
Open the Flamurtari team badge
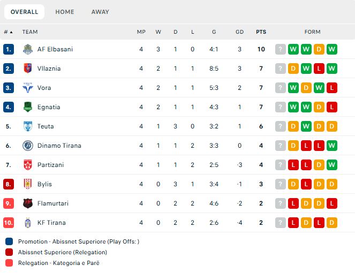28,203
